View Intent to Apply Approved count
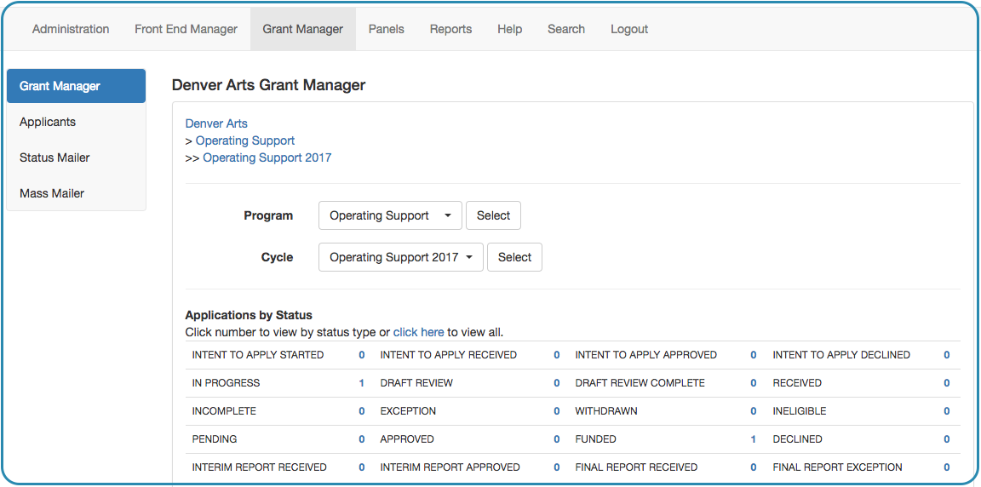 (x=754, y=354)
